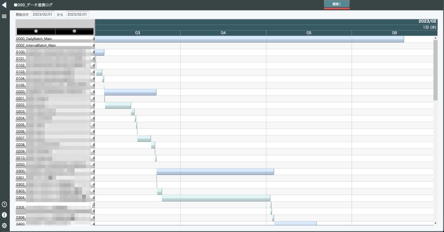Screen dimensions: 444x232
Task: Click the start date field 2023/02/01
Action: (x=43, y=15)
